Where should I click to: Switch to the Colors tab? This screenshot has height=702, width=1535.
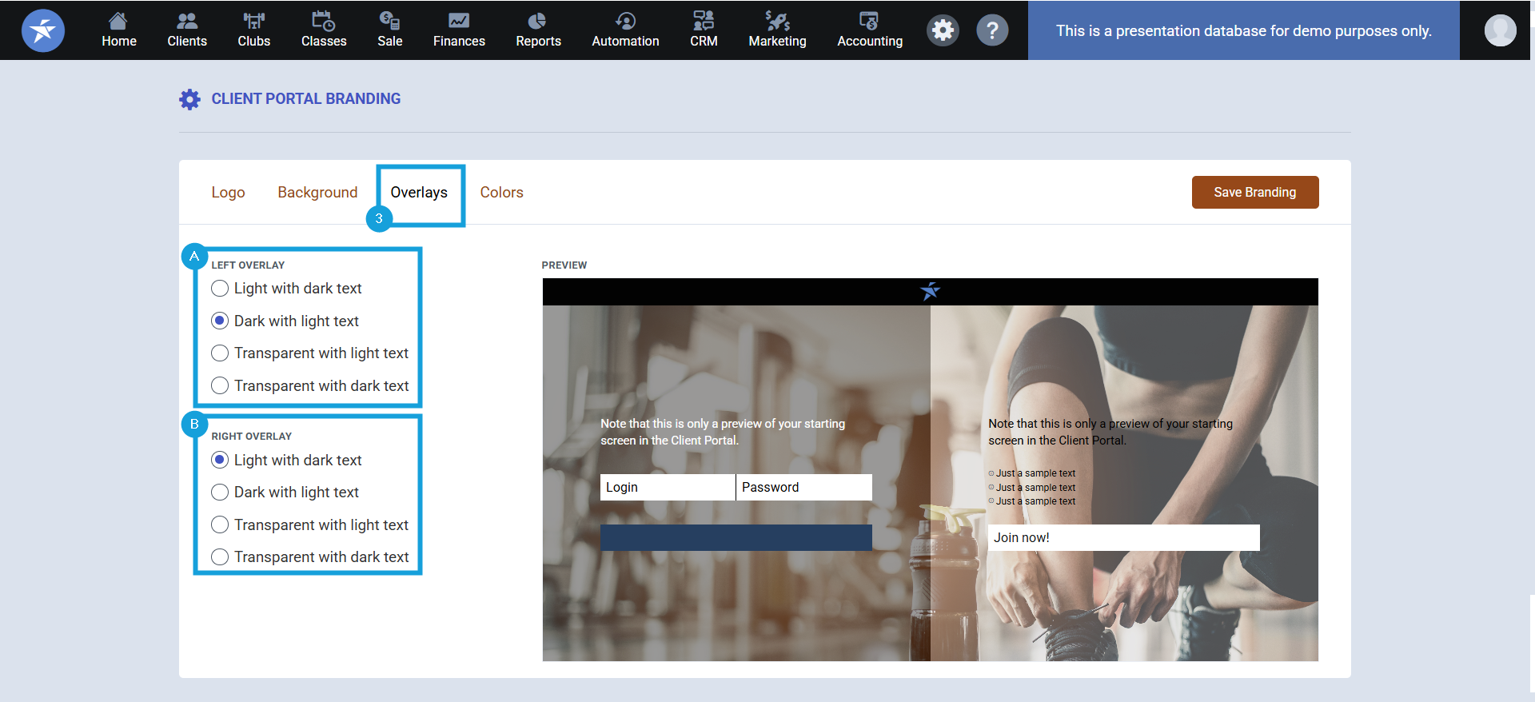coord(501,193)
